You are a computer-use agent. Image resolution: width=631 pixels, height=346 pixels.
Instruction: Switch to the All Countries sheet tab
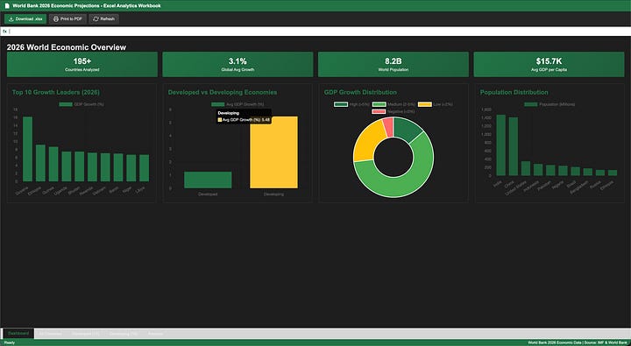pyautogui.click(x=50, y=334)
